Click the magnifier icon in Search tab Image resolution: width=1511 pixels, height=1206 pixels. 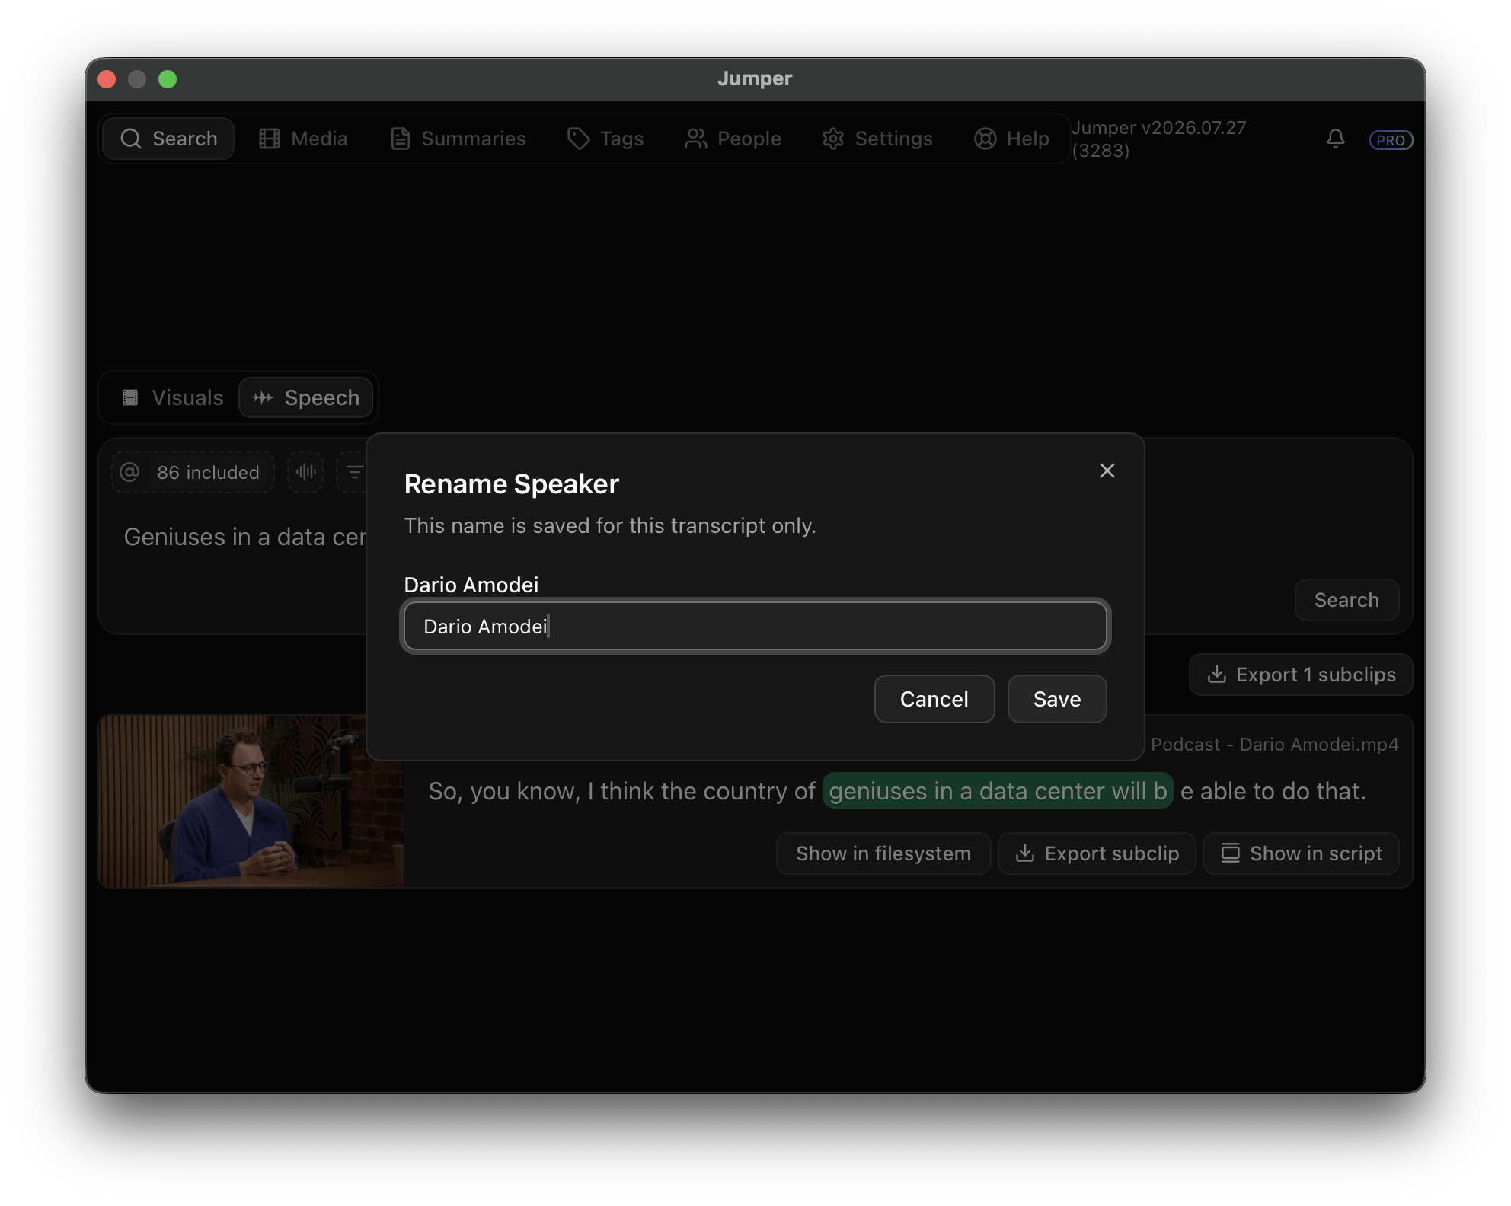click(x=131, y=139)
